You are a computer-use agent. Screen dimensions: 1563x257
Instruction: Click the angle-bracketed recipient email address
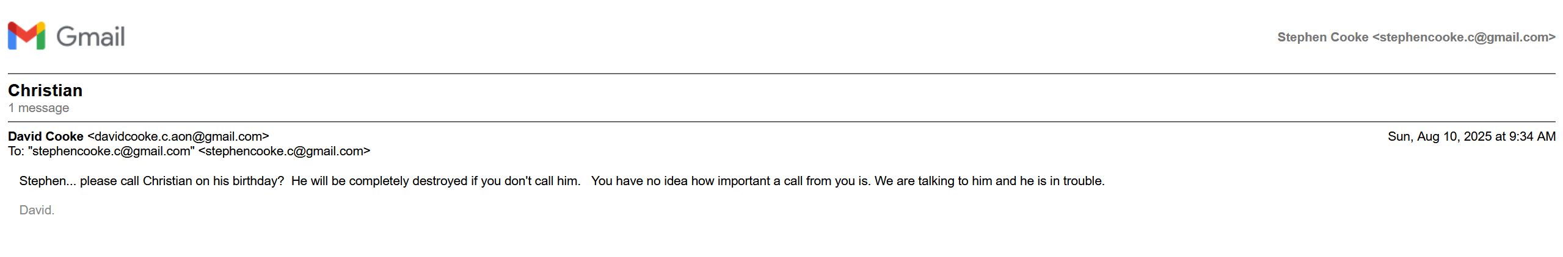point(284,151)
